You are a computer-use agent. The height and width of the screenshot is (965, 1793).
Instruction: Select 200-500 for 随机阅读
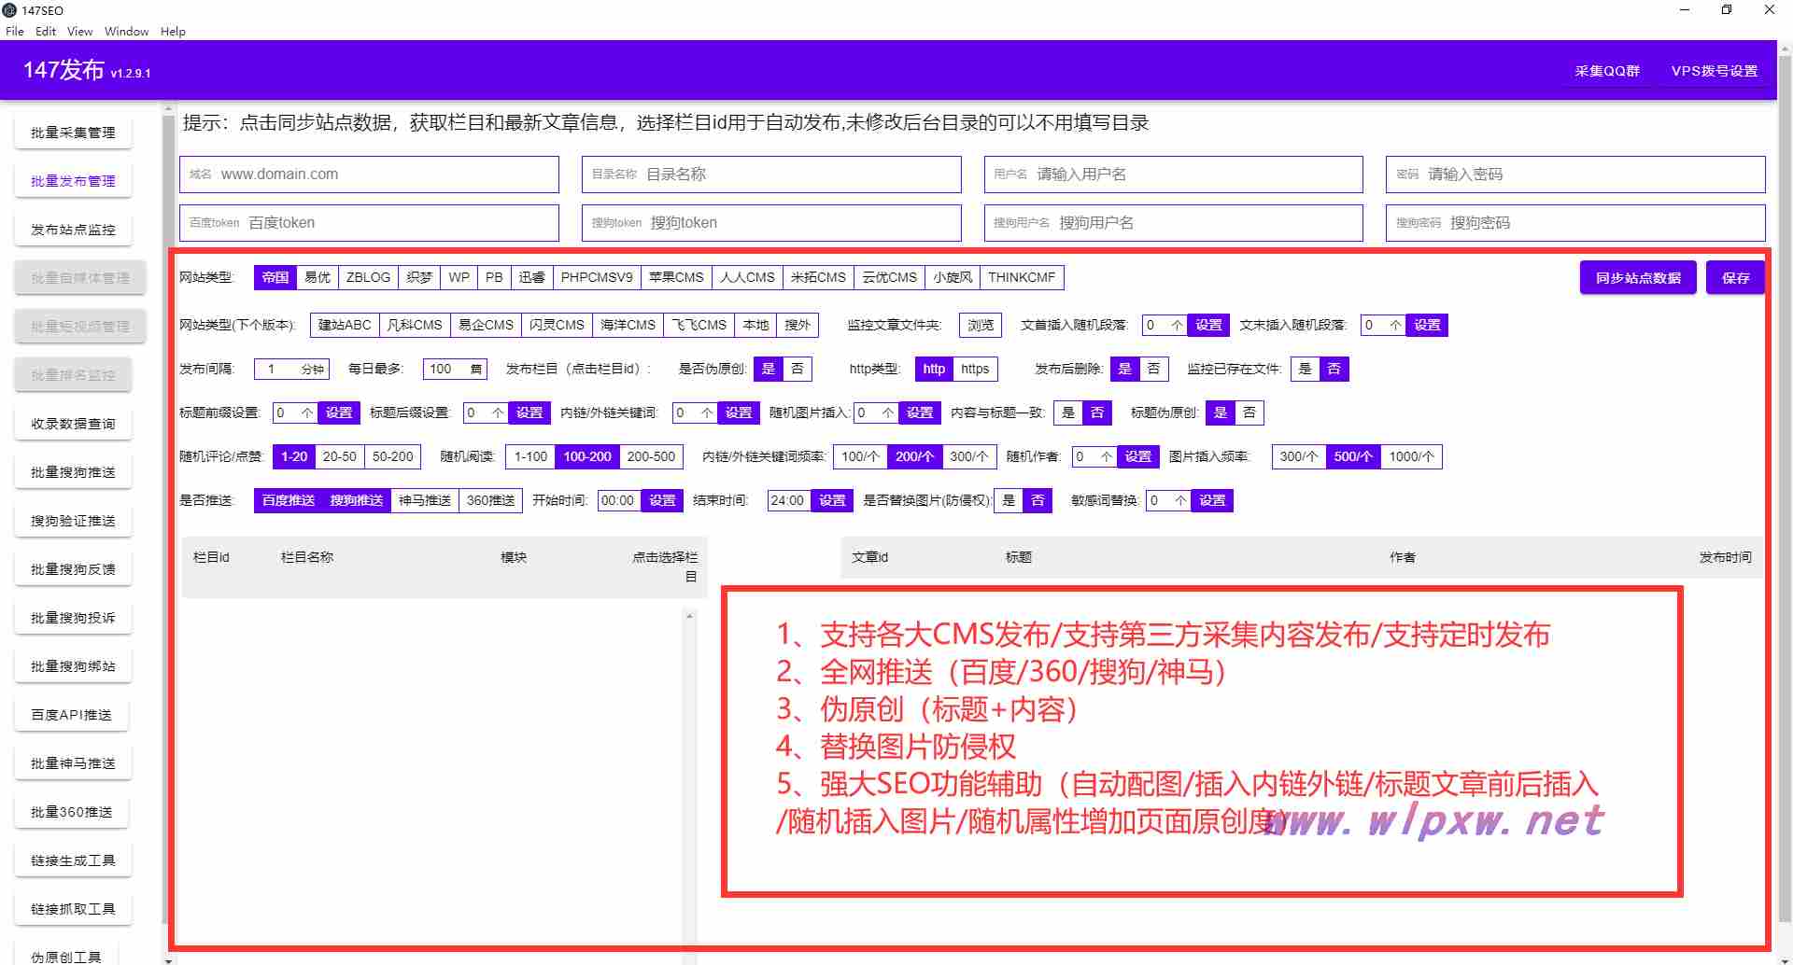pos(651,456)
